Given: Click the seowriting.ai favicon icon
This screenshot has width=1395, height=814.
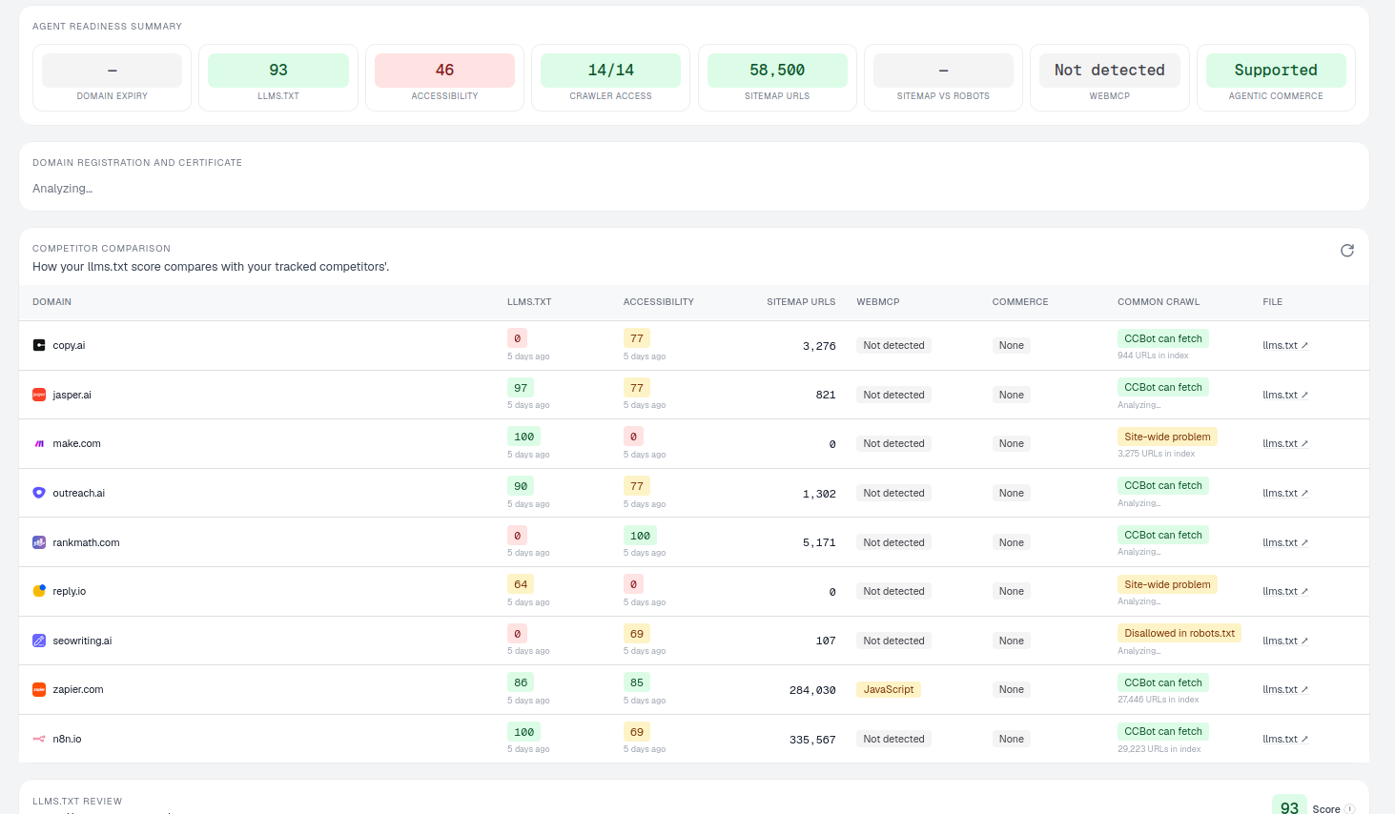Looking at the screenshot, I should pos(39,641).
